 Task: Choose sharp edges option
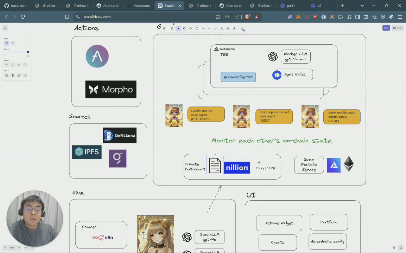pyautogui.click(x=6, y=43)
